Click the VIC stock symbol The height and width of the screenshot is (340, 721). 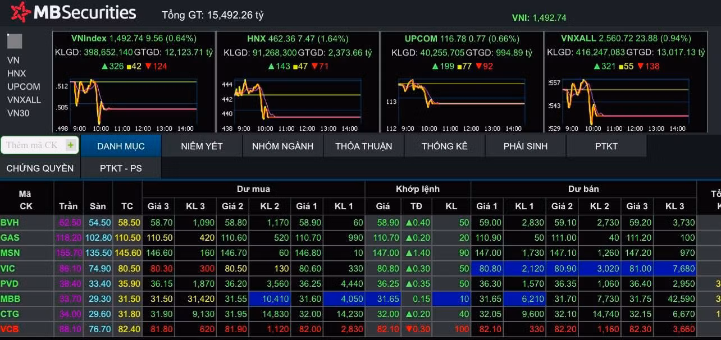tap(8, 269)
